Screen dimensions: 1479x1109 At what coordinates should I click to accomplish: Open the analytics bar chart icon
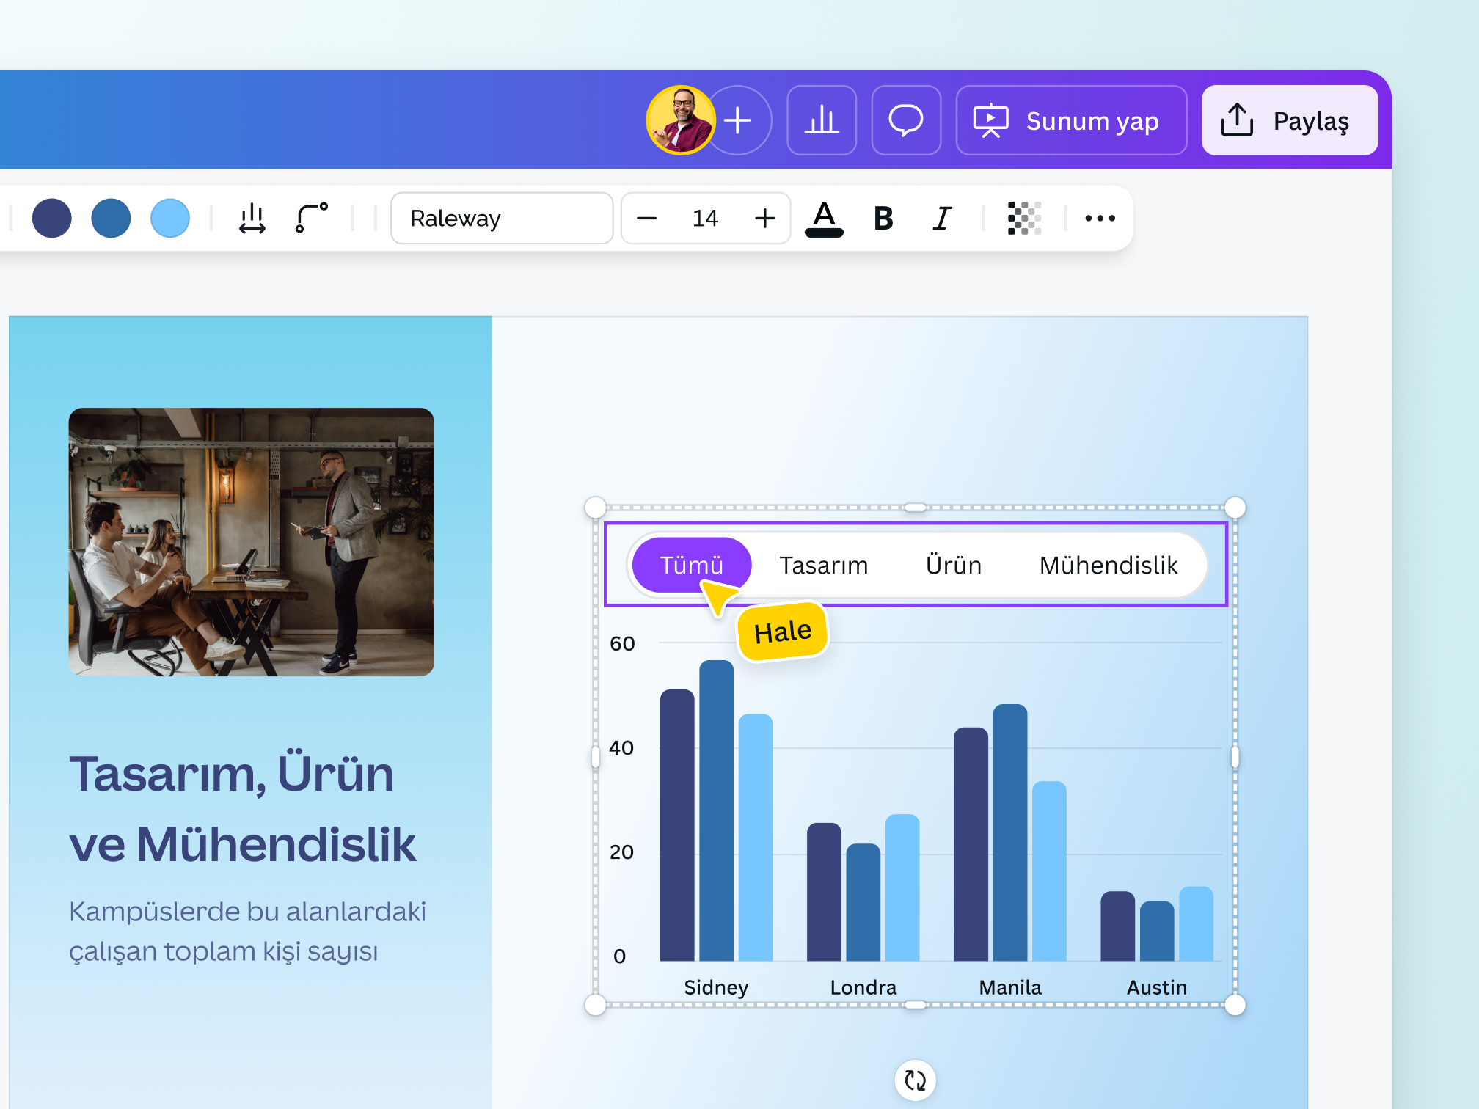[x=822, y=120]
